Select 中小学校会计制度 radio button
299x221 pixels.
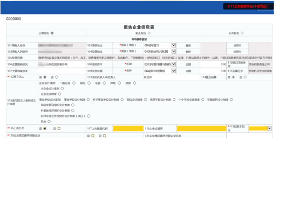(203, 99)
